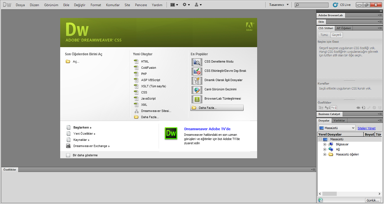
Task: Open the Değiştir menu
Action: click(x=80, y=5)
